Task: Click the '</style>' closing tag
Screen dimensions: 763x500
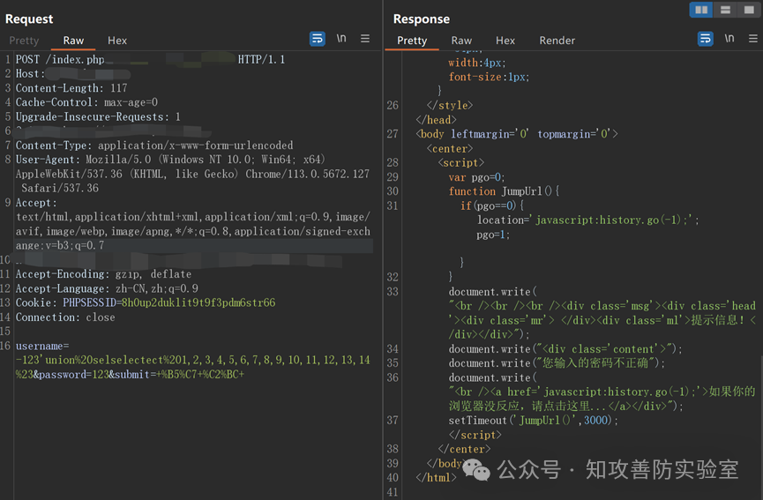Action: pos(450,106)
